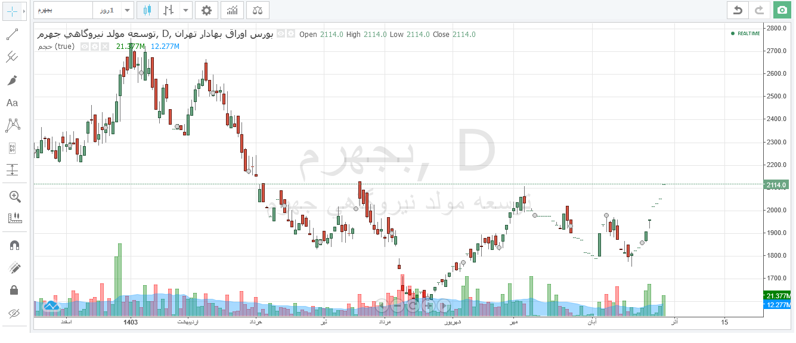
Task: Open chart properties gear icon
Action: point(206,10)
